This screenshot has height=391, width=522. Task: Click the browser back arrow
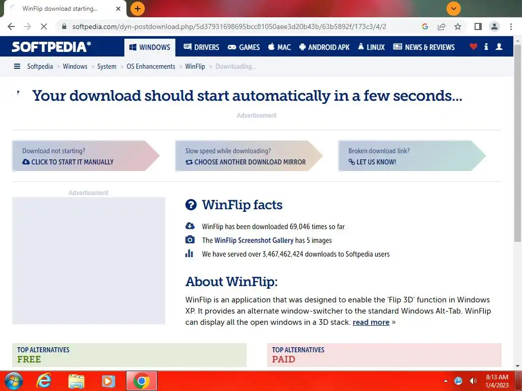point(11,26)
